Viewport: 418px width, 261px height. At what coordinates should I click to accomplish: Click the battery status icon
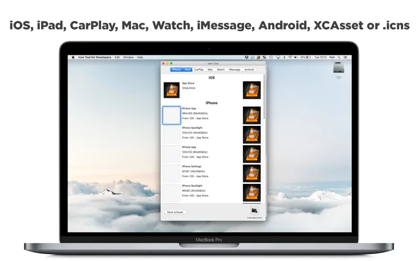click(x=308, y=57)
